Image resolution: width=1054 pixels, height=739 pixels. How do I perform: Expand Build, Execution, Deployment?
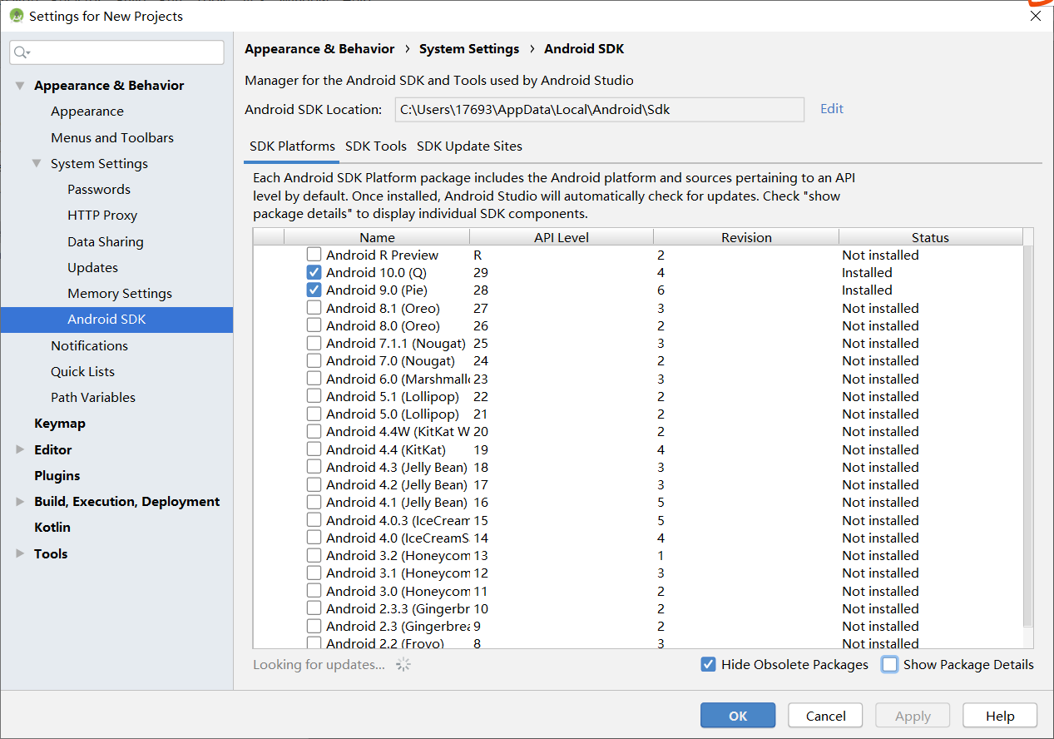[18, 501]
